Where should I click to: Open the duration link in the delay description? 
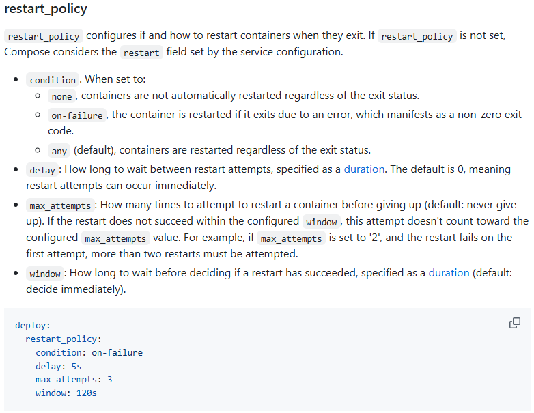pyautogui.click(x=364, y=169)
